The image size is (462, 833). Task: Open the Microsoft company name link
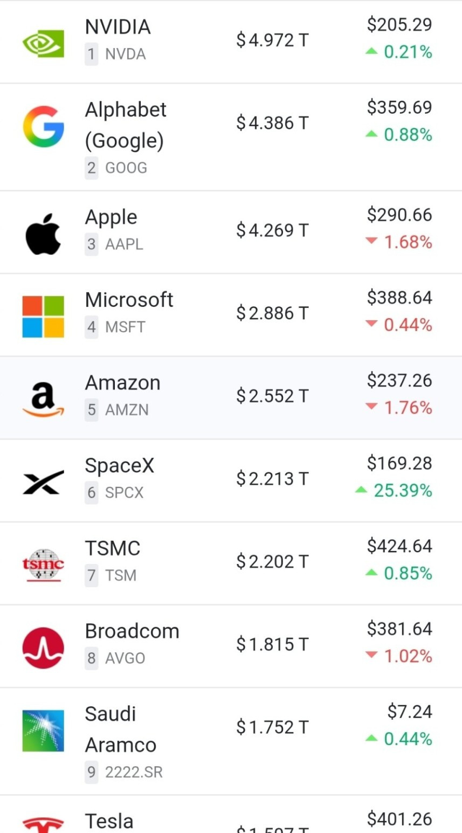coord(129,300)
